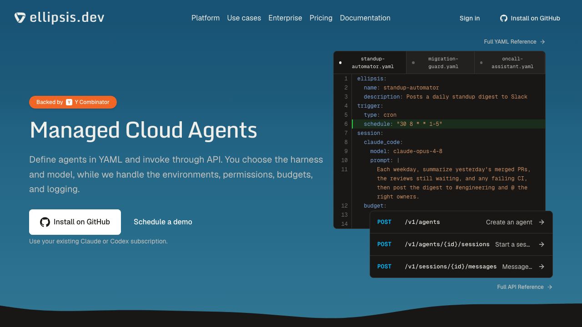
Task: Click the arrow beside Full YAML Reference
Action: (542, 42)
